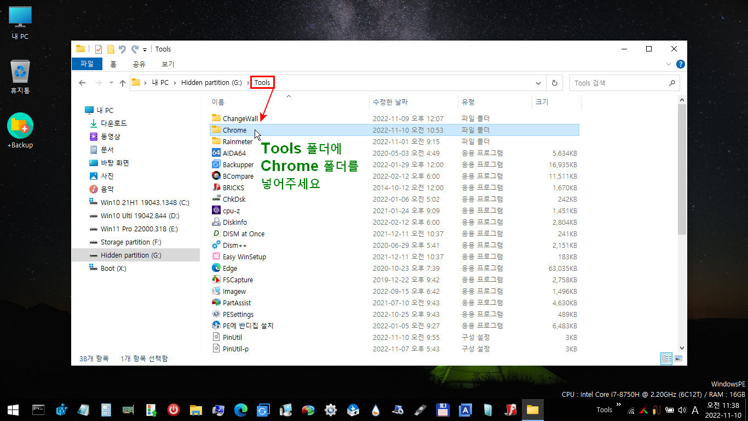This screenshot has height=421, width=748.
Task: Click Hidden partition (G:) breadcrumb in address bar
Action: 211,83
